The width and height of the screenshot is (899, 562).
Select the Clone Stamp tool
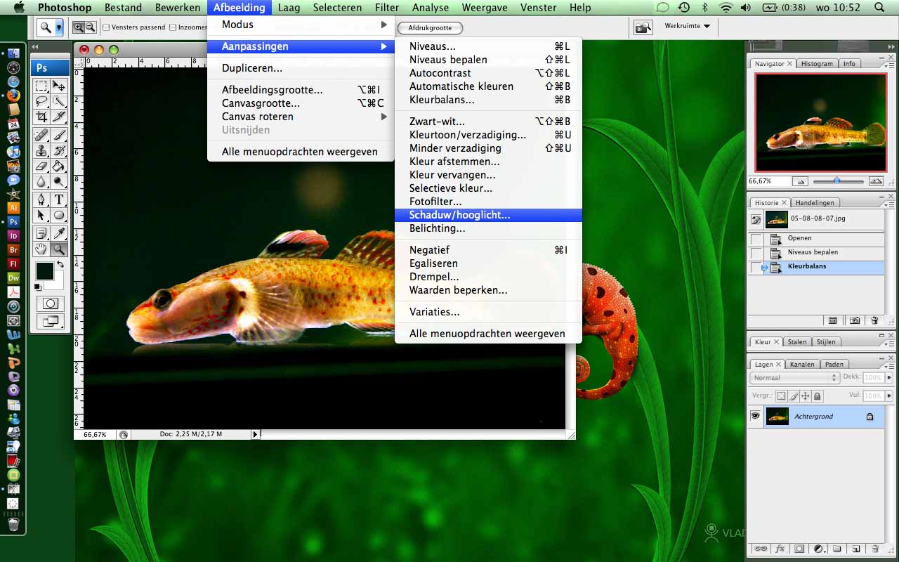click(42, 150)
